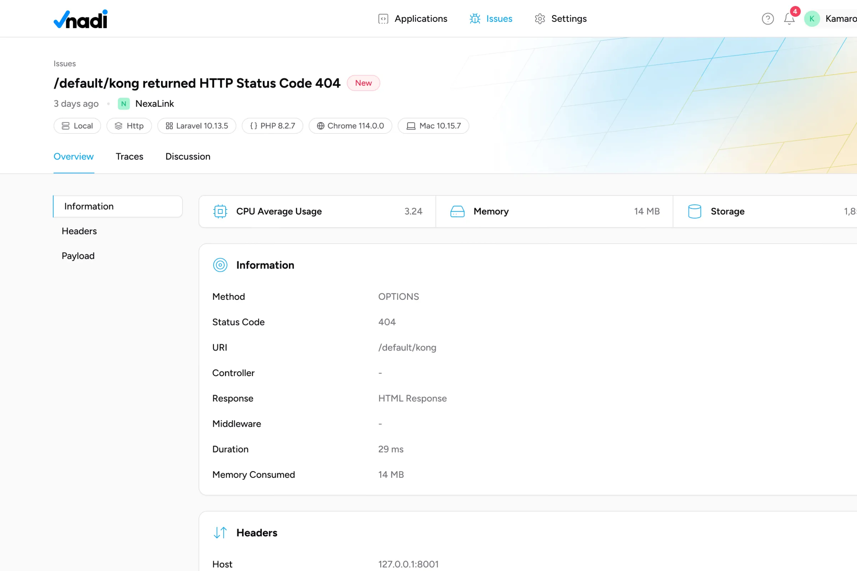Click the Memory label in its card
Screen dimensions: 857x571
pos(491,212)
